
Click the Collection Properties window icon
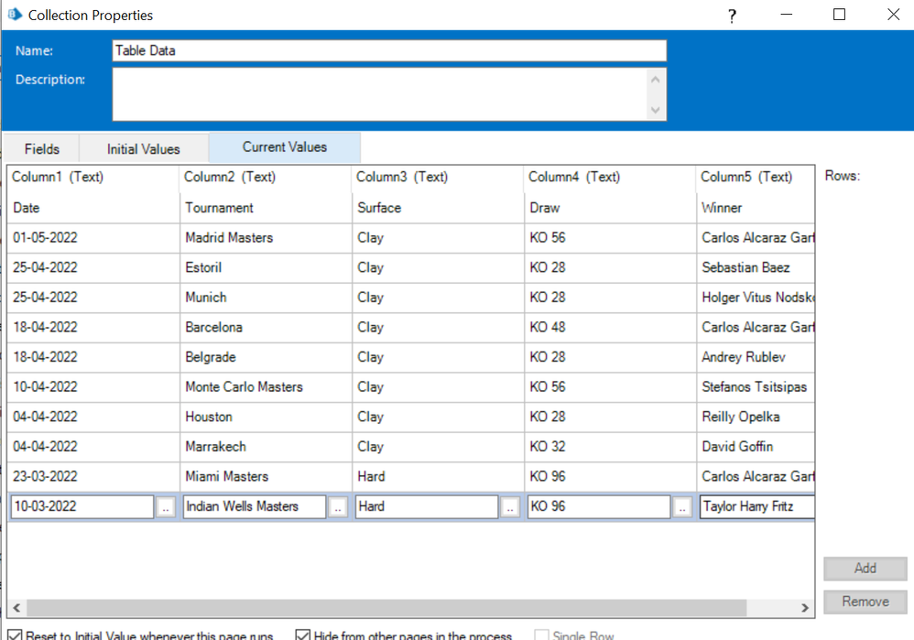click(15, 15)
